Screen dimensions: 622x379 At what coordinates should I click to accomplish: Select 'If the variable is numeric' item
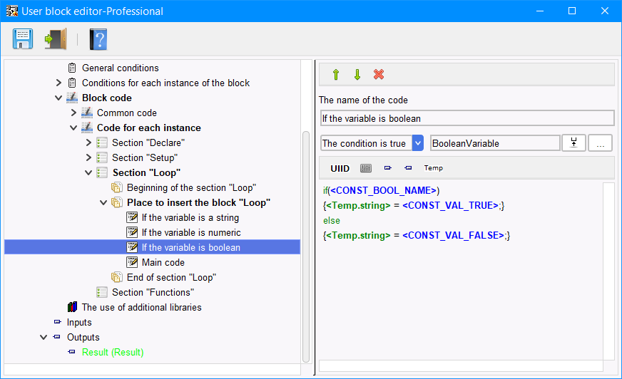(191, 232)
